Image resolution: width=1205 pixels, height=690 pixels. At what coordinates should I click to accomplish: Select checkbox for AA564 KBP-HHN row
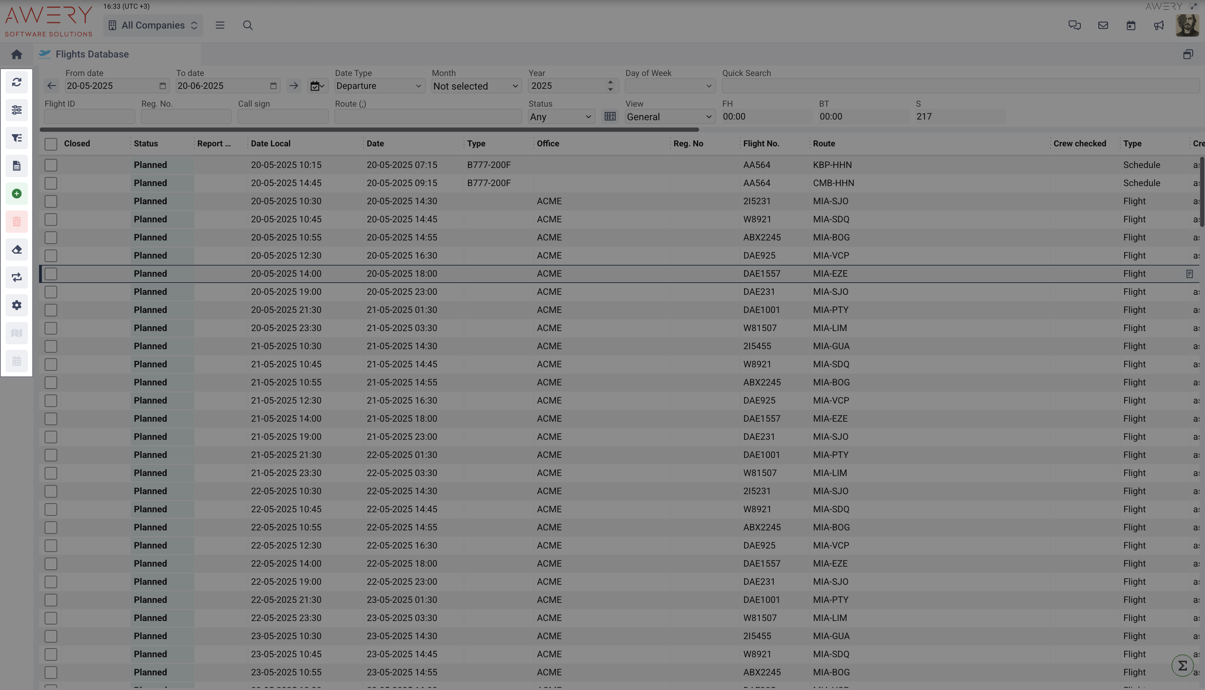[51, 165]
